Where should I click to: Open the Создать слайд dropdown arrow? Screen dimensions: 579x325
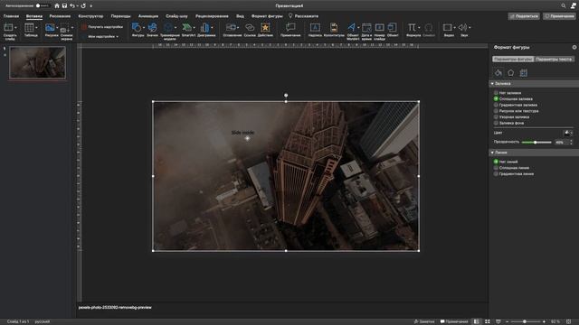pyautogui.click(x=15, y=28)
